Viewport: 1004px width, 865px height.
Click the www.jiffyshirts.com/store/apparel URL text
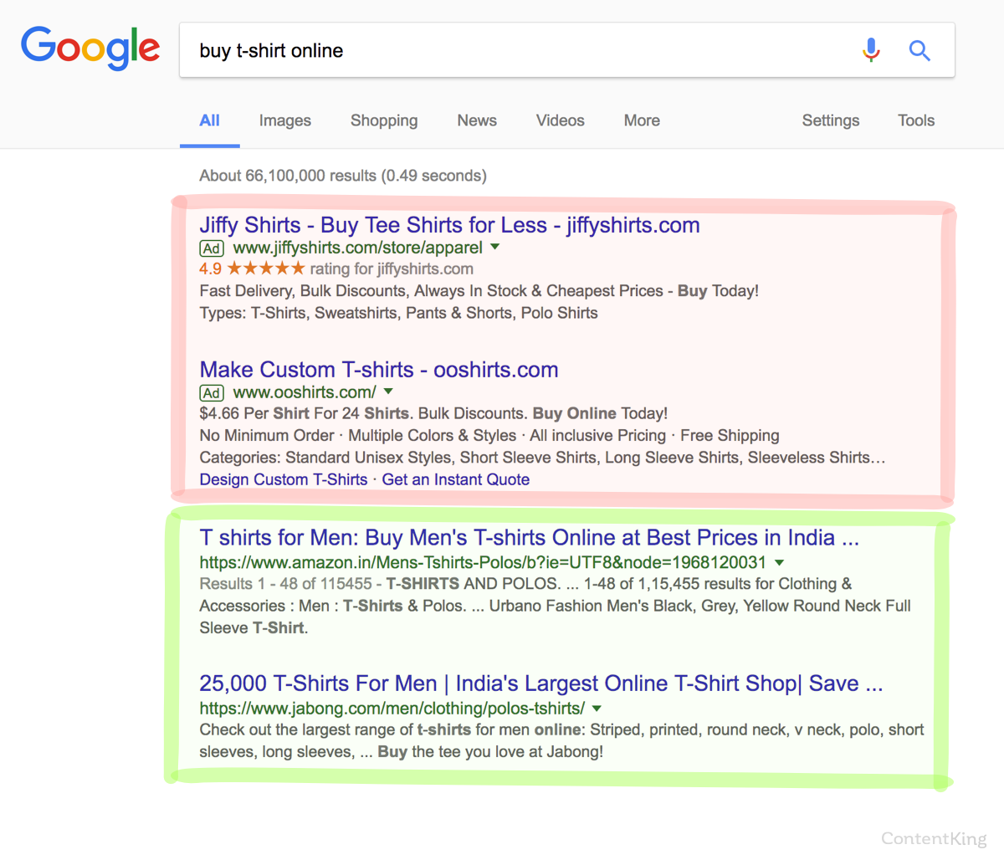tap(358, 248)
